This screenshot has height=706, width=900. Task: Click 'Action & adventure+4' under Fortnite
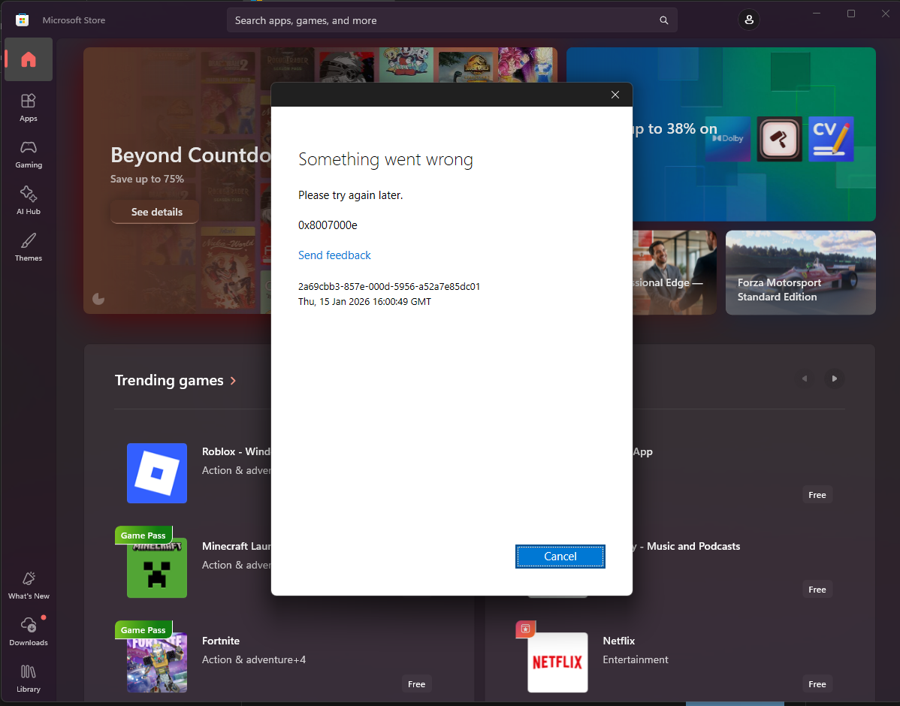[x=254, y=659]
